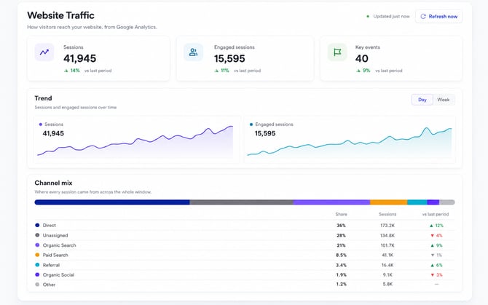Viewport: 488px width, 305px height.
Task: Click the orange Paid Search bar segment
Action: click(x=388, y=202)
